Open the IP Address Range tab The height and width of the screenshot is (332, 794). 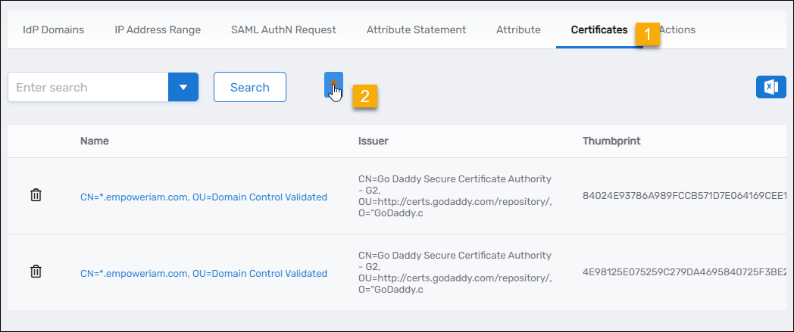[158, 30]
